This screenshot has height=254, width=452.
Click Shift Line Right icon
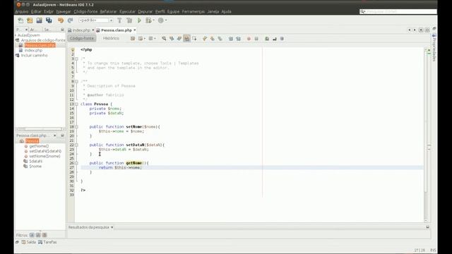coord(238,38)
